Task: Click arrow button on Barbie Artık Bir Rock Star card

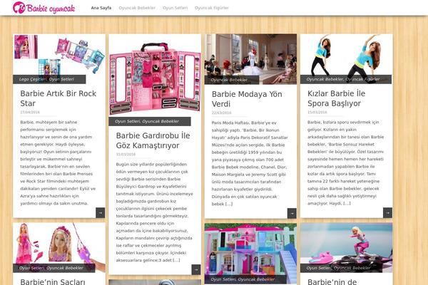Action: (x=100, y=213)
